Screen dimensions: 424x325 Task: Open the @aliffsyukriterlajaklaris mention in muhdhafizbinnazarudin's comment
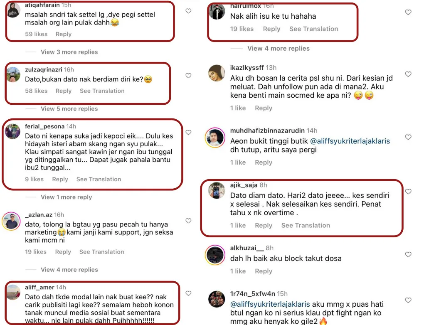click(310, 141)
